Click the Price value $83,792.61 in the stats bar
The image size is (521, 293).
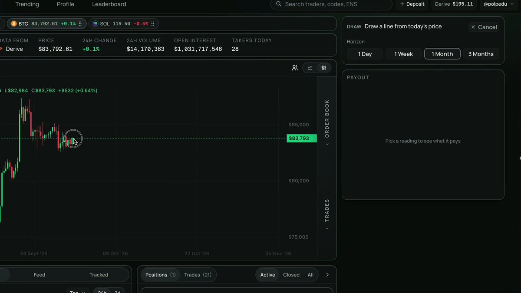[x=55, y=49]
